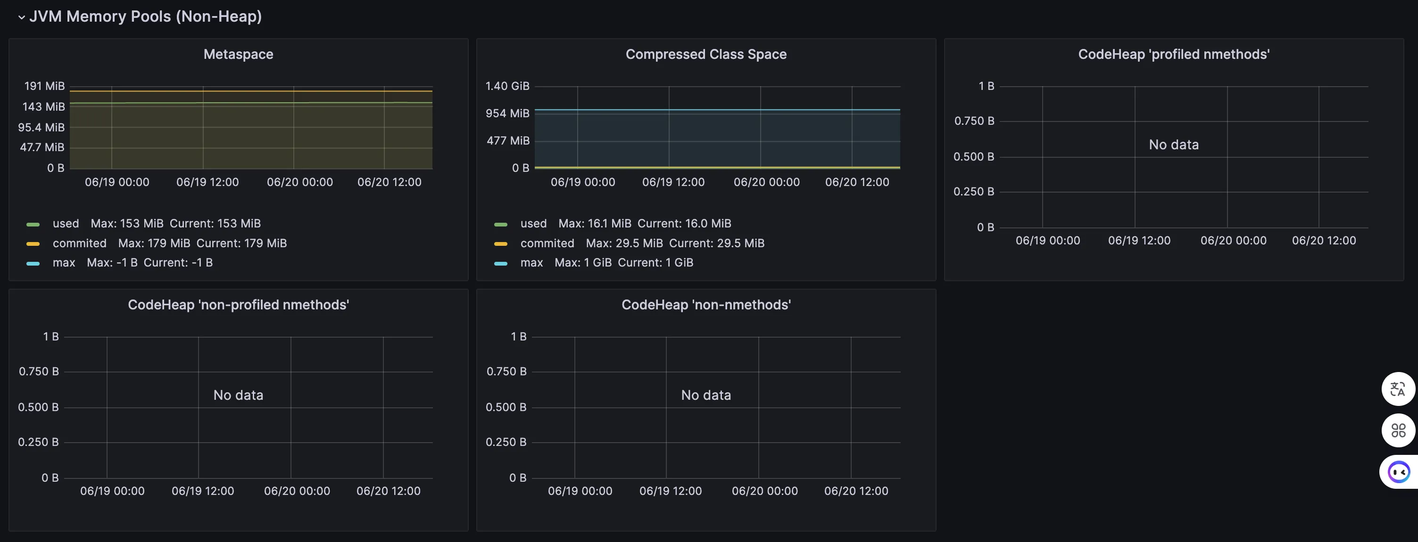Open the Compressed Class Space panel title

[x=705, y=54]
